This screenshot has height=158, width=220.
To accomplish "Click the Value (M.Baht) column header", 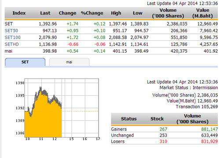I will pos(202,13).
